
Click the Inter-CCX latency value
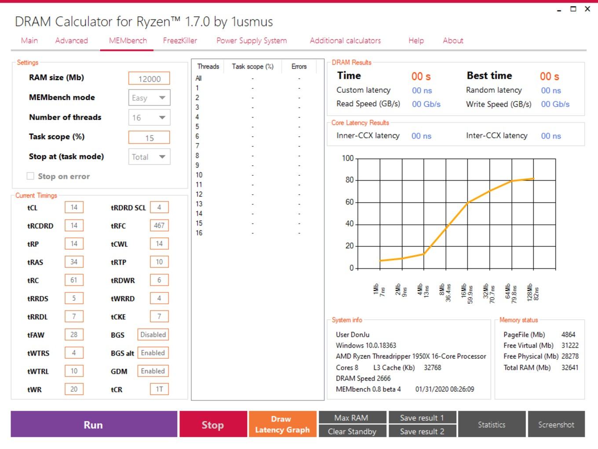point(551,136)
